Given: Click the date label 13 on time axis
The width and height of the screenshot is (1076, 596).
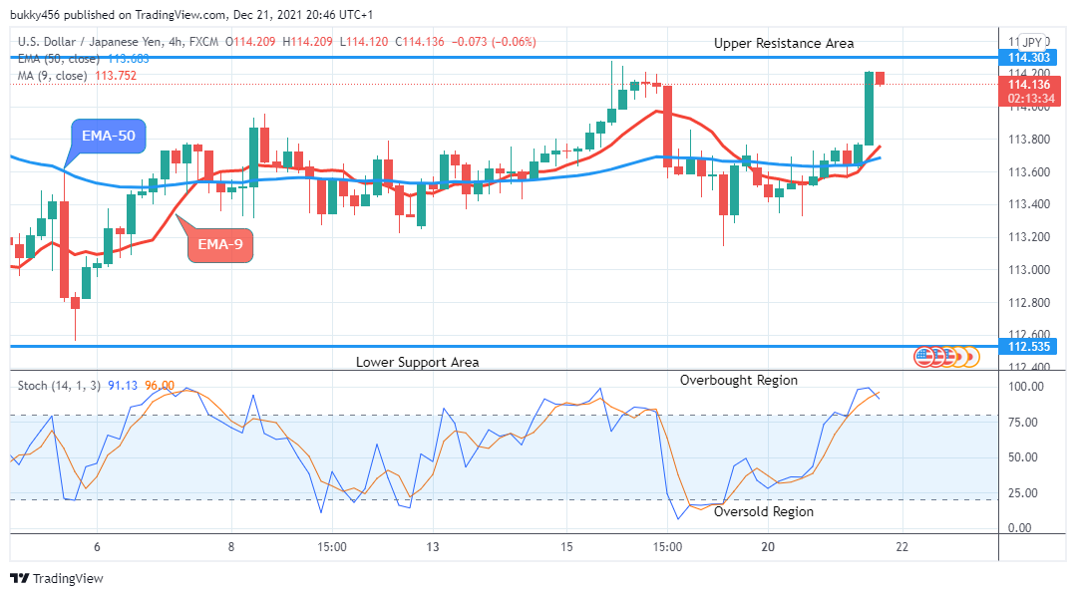Looking at the screenshot, I should click(x=433, y=546).
